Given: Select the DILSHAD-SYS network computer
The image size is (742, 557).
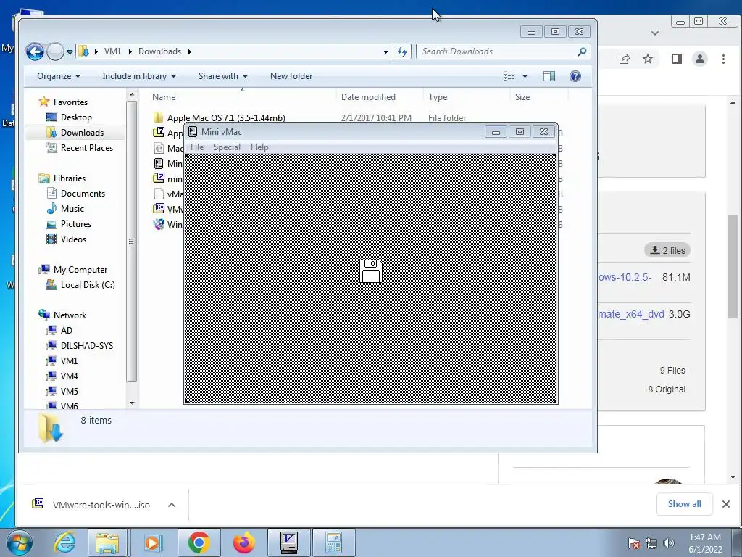Looking at the screenshot, I should [x=87, y=346].
